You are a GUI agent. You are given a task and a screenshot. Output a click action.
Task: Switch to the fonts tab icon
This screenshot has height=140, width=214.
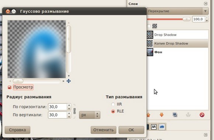154,127
